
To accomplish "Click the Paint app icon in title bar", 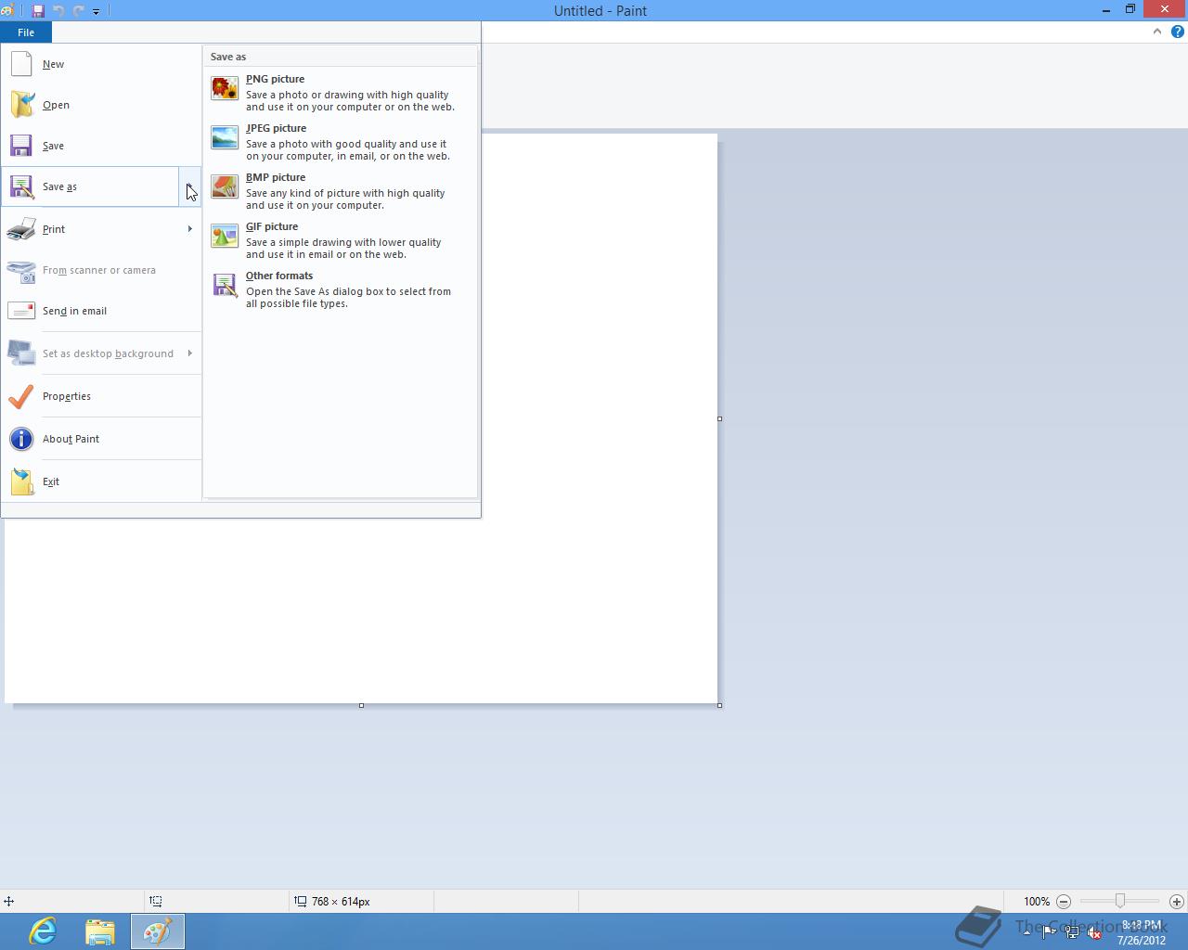I will click(7, 11).
